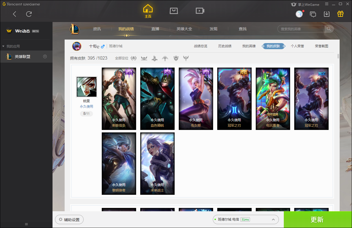Screen dimensions: 352x228
Task: Filter skins by the support wings icon
Action: pyautogui.click(x=186, y=58)
